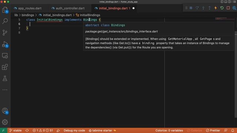The image size is (237, 133).
Task: Click the bindings_interface.dart package path in hover
Action: pos(121,31)
